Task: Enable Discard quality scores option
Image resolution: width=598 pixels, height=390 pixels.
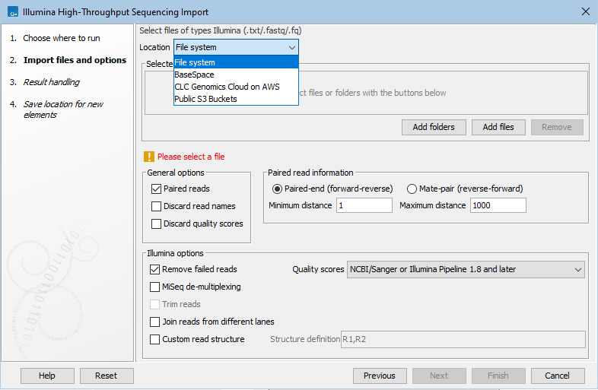Action: 157,224
